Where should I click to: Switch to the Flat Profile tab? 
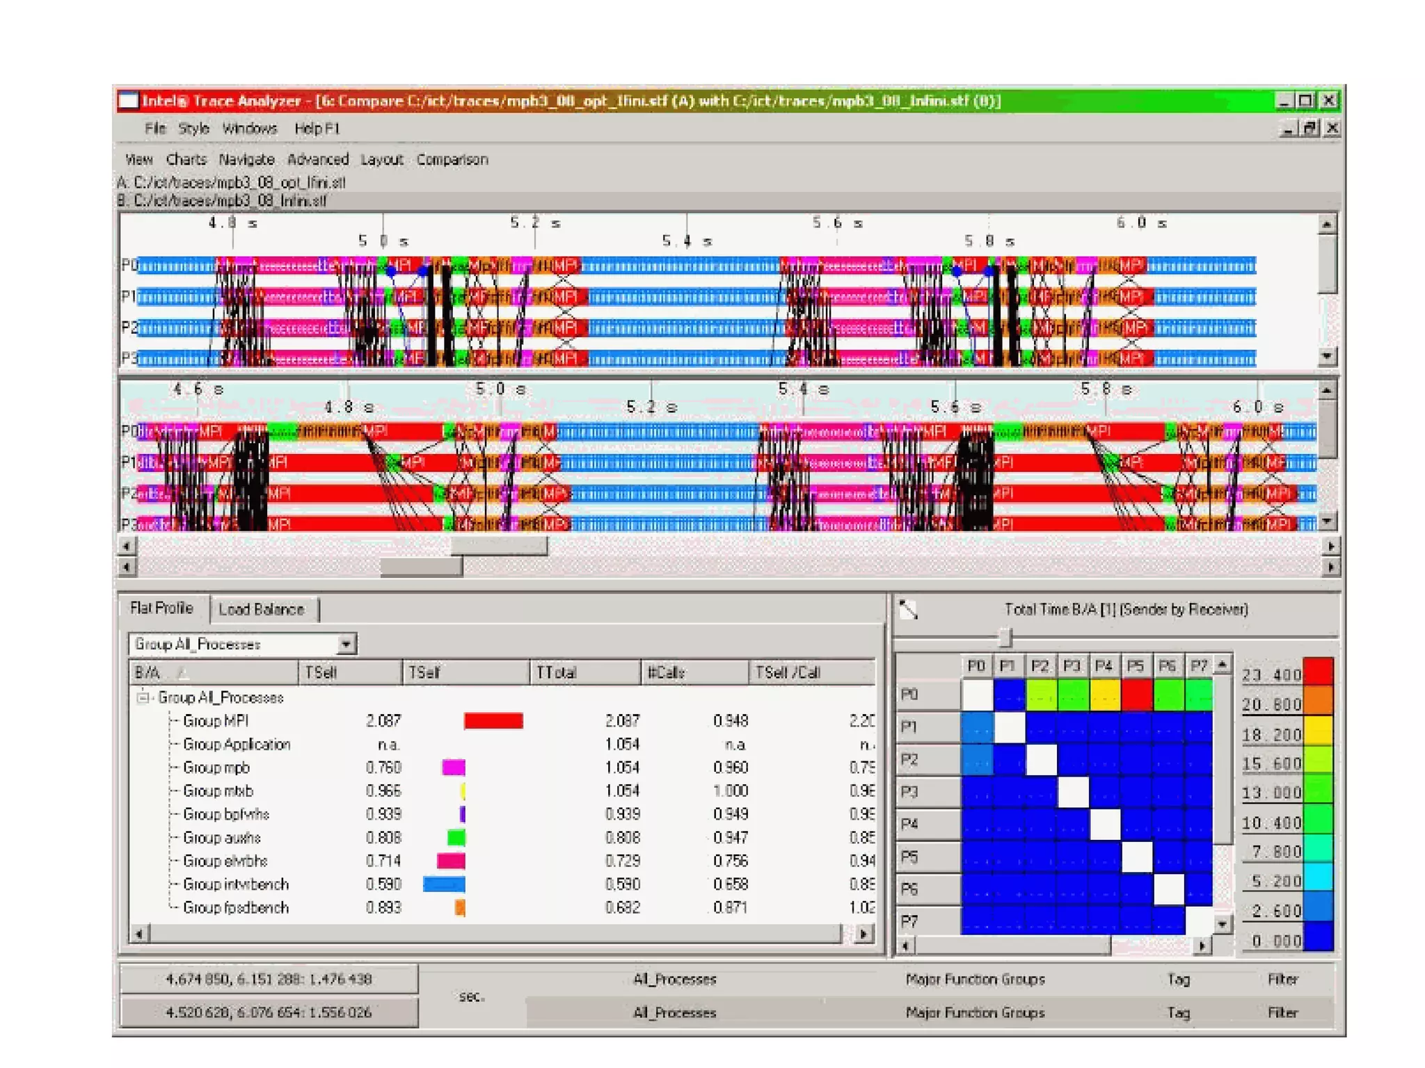tap(162, 608)
